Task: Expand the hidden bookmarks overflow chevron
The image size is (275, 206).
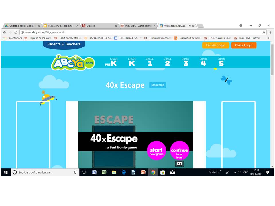Action: click(268, 38)
